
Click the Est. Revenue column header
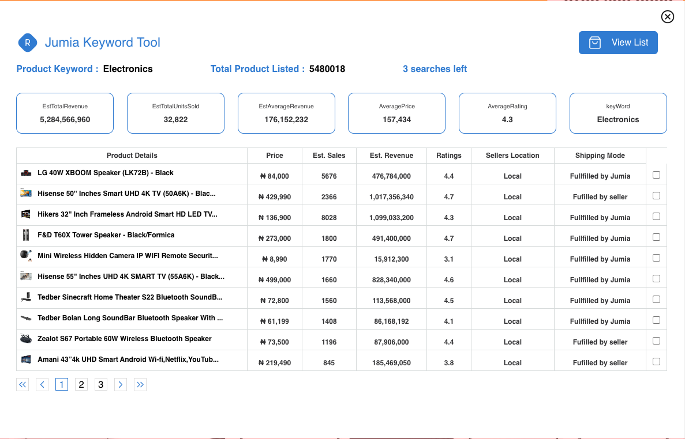(x=391, y=156)
